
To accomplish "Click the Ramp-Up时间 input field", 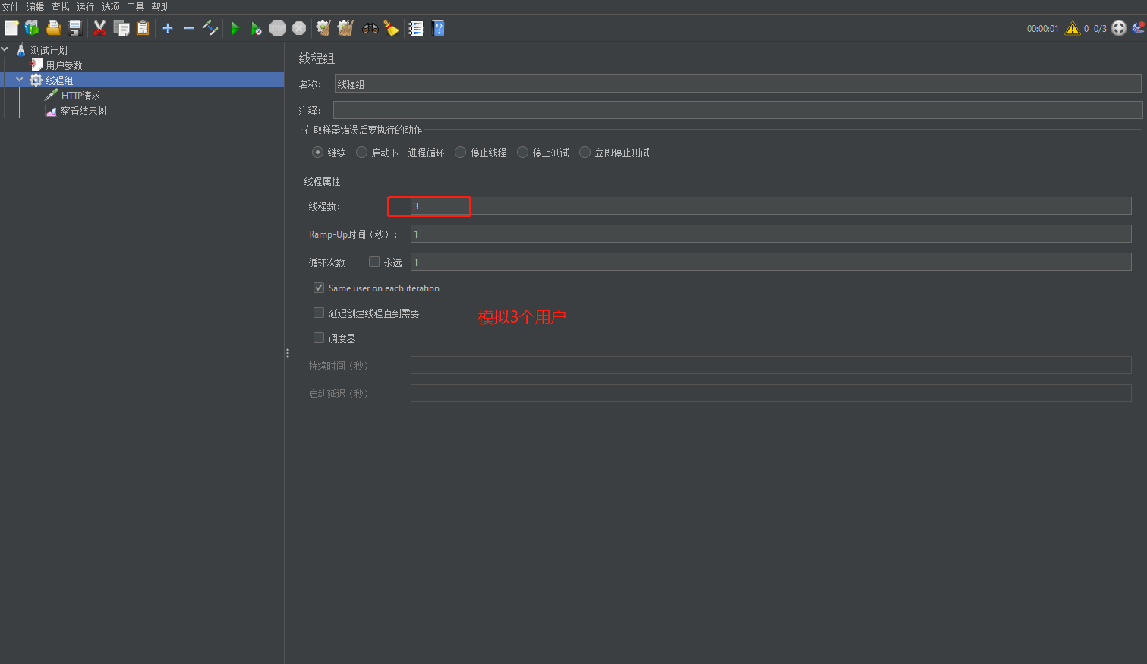I will [770, 234].
